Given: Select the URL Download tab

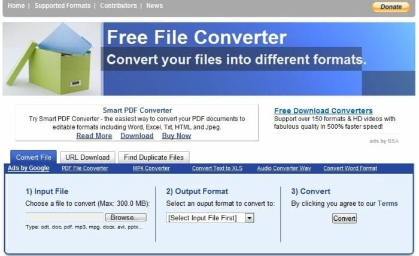Looking at the screenshot, I should 87,158.
